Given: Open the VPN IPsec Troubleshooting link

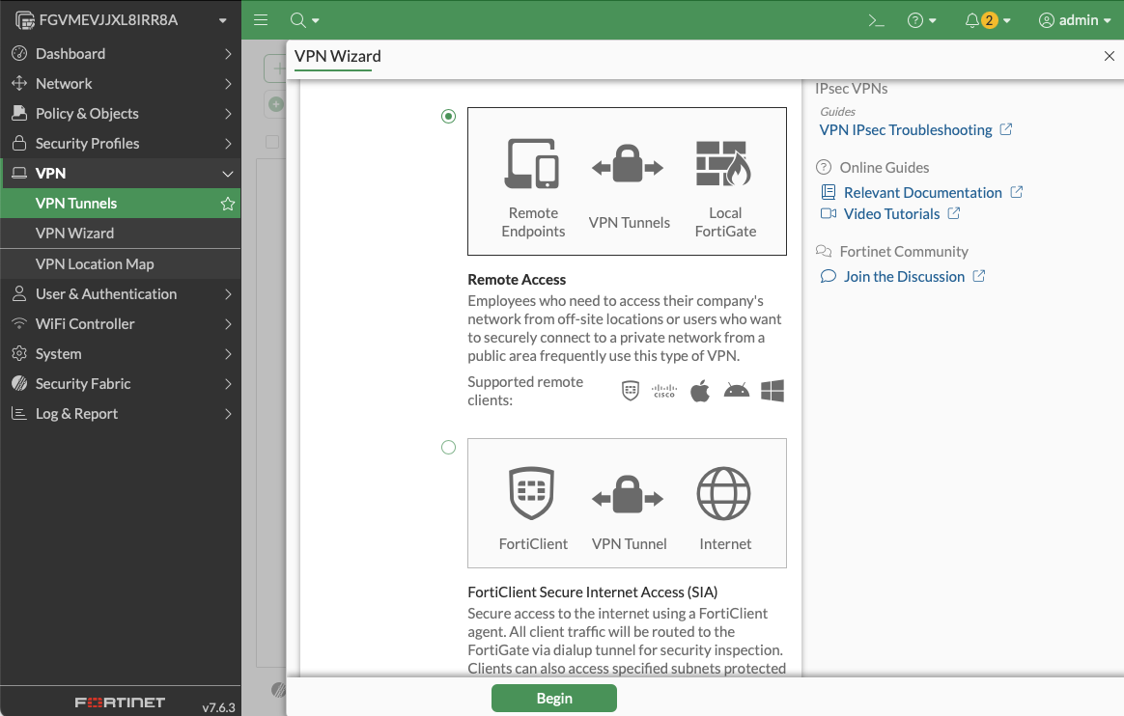Looking at the screenshot, I should 915,129.
